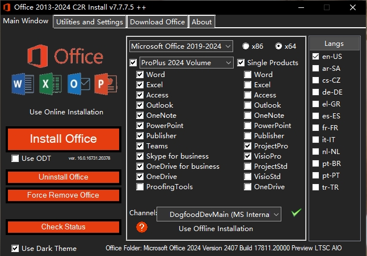Uncheck OneDrive in the ProPlus suite list

(140, 177)
